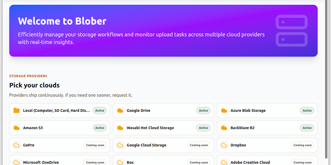Image resolution: width=331 pixels, height=165 pixels.
Task: Click the Active badge on Azure Blob Storage
Action: [307, 111]
